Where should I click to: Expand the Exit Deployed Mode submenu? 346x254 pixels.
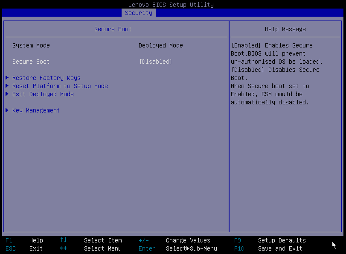coord(43,94)
